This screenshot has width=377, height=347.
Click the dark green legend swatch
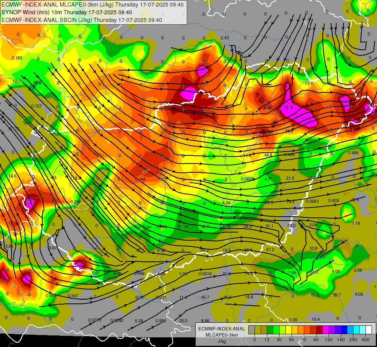(x=270, y=330)
